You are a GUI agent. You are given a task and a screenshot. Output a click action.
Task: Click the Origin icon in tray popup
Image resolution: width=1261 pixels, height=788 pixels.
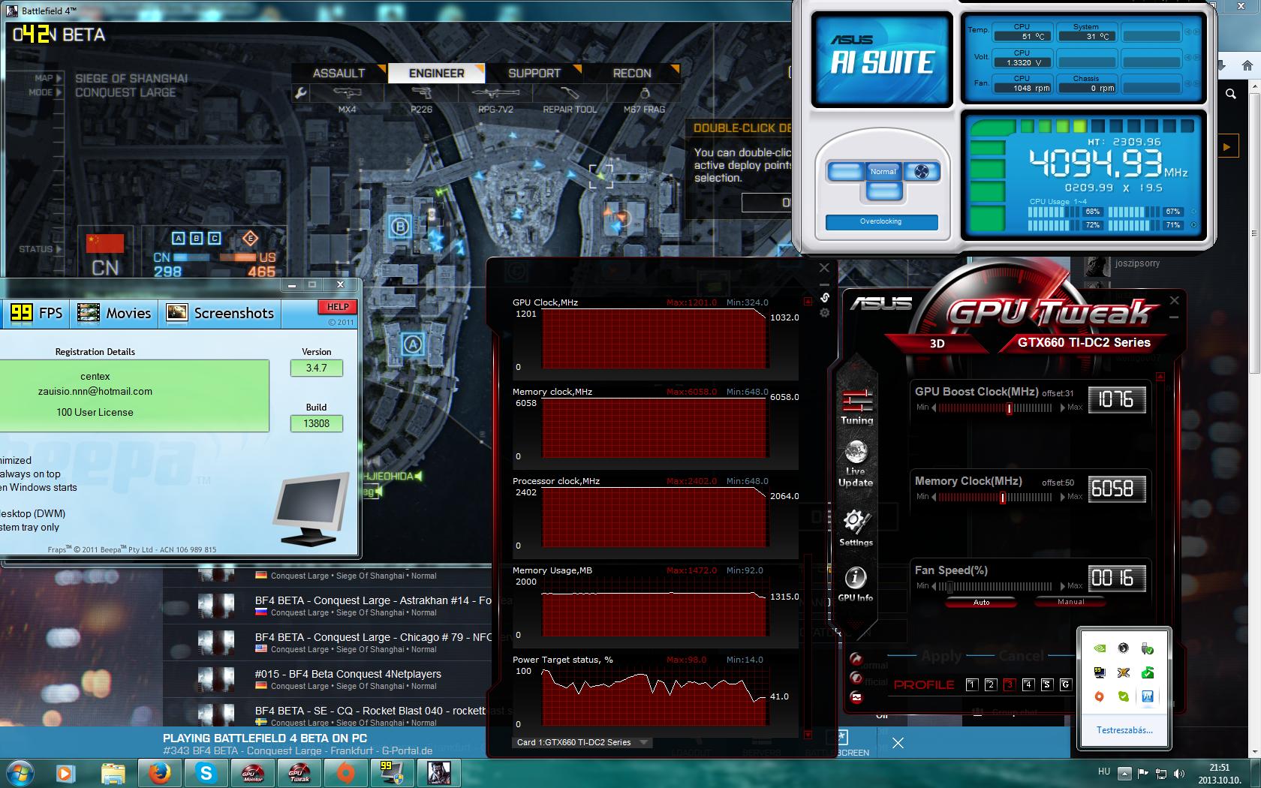1099,696
